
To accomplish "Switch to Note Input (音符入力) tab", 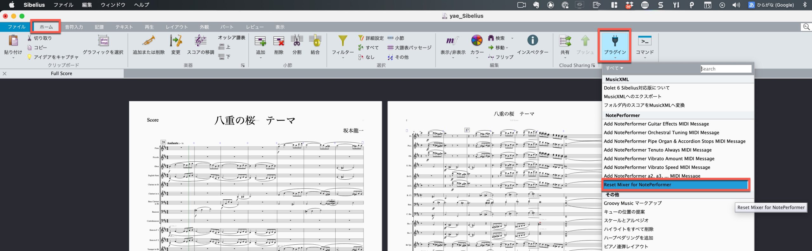I will 74,27.
